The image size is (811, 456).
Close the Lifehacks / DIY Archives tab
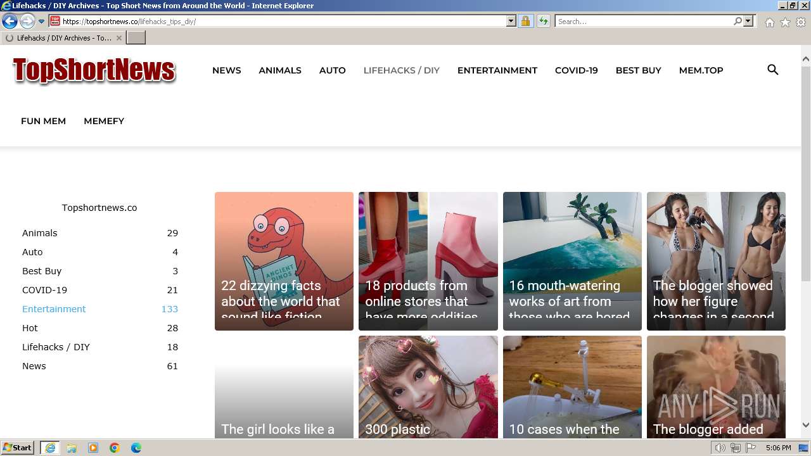point(118,38)
